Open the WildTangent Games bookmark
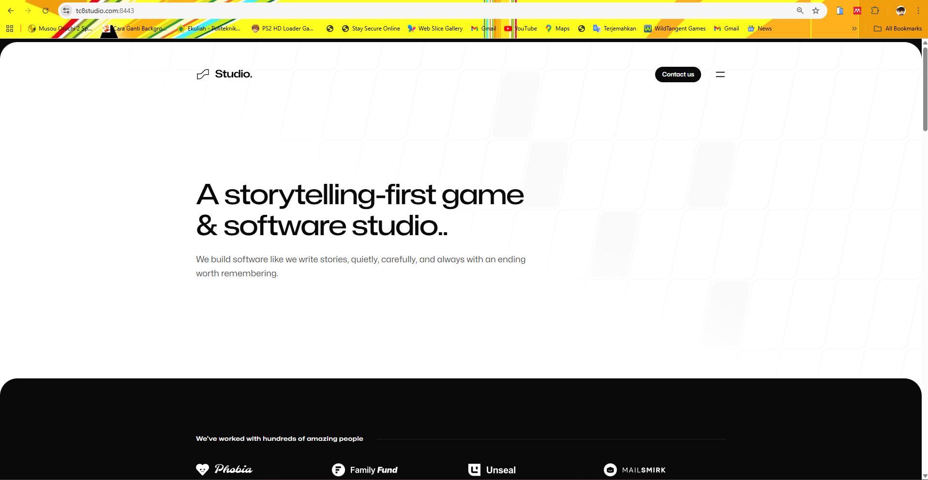 point(675,29)
